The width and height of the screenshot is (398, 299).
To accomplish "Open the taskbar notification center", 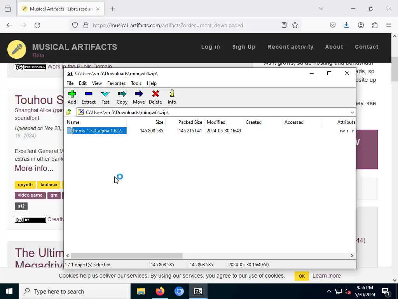I will tap(386, 291).
